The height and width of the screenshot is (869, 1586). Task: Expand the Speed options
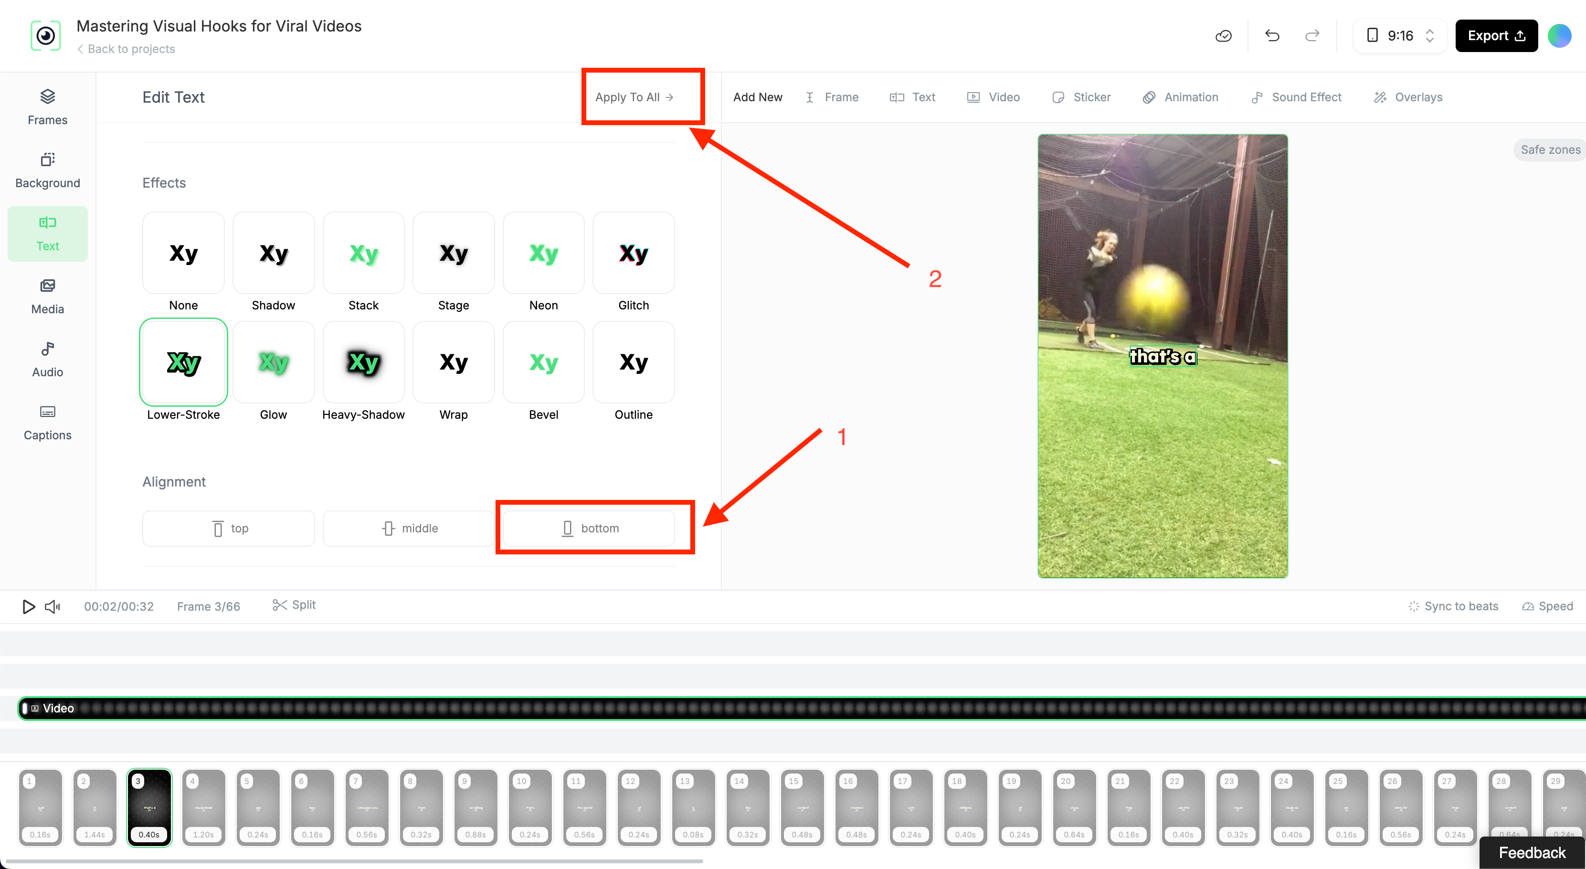(1547, 606)
